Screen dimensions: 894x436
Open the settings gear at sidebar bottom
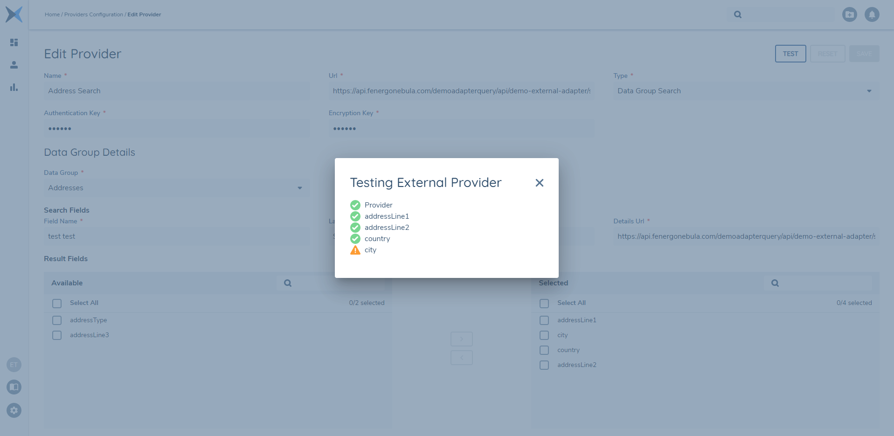[14, 411]
